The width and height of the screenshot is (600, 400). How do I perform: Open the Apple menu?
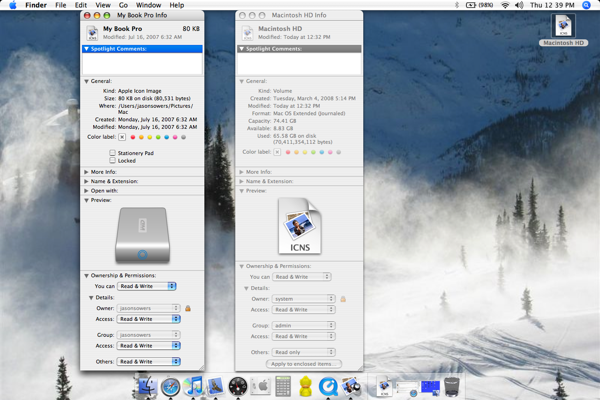[13, 5]
